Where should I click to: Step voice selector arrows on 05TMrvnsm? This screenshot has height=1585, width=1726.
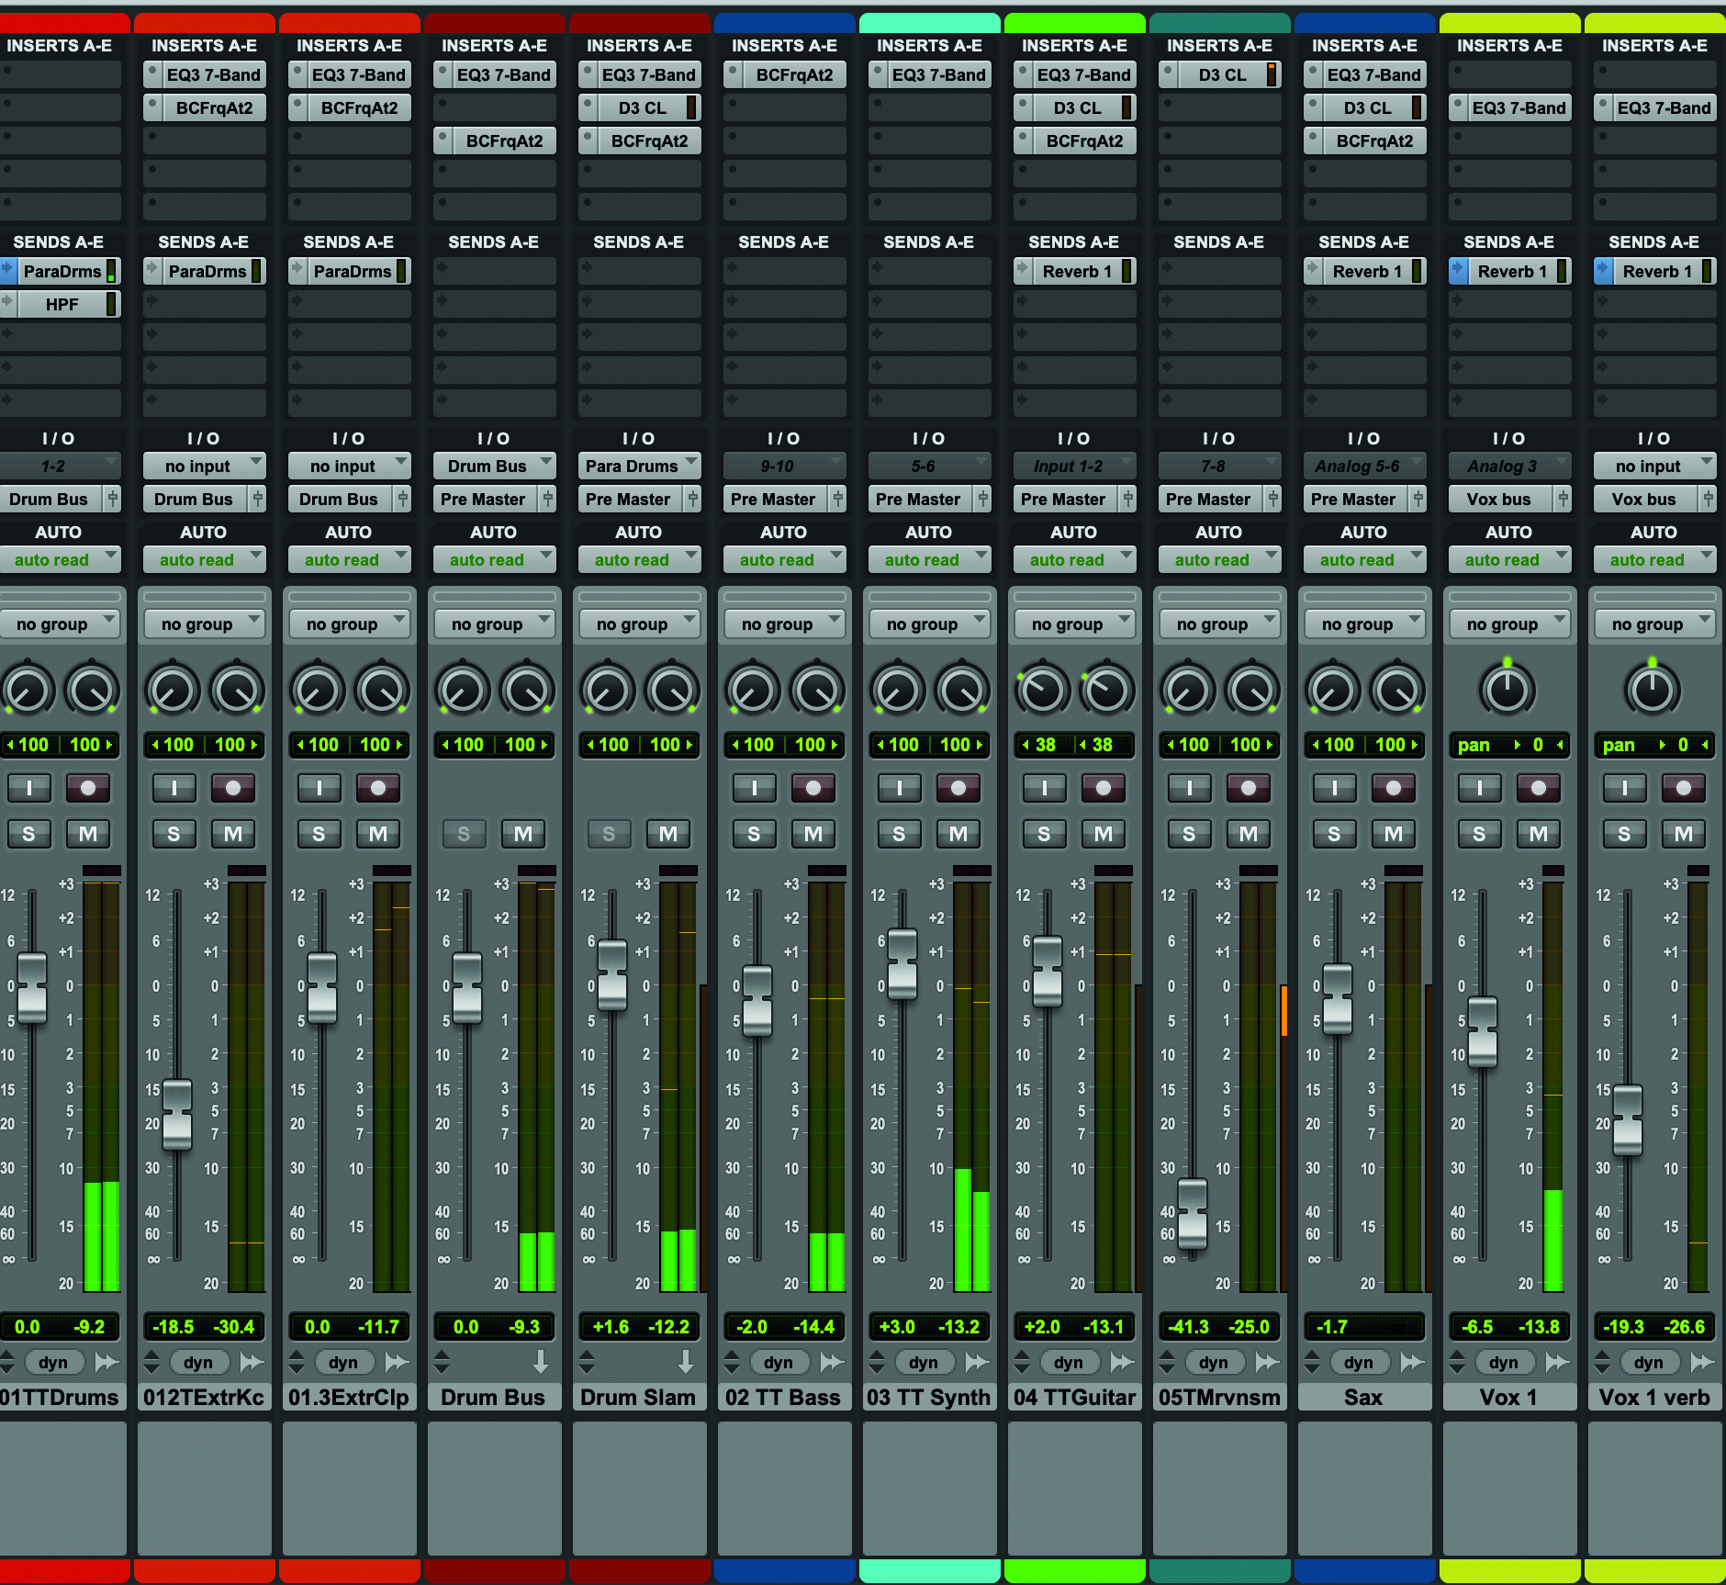point(1167,1362)
